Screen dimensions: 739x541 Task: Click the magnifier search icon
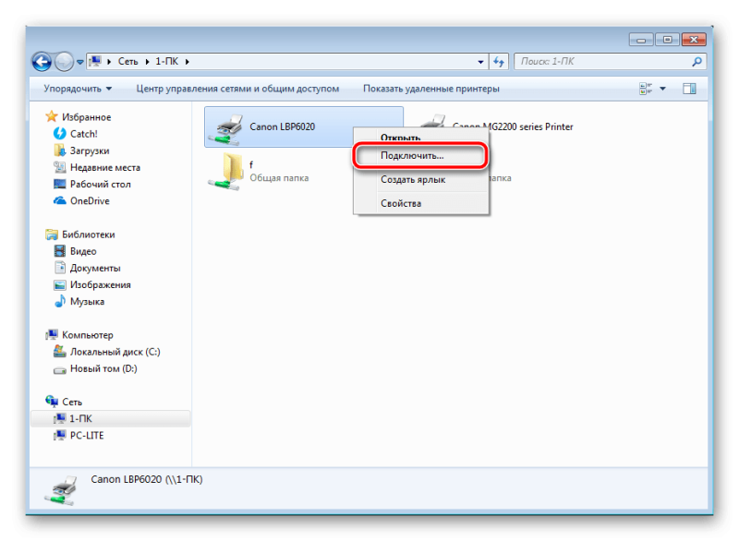697,61
